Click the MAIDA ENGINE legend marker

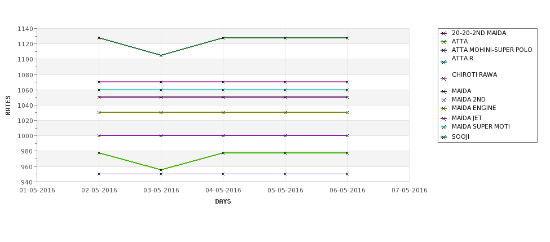coord(444,108)
